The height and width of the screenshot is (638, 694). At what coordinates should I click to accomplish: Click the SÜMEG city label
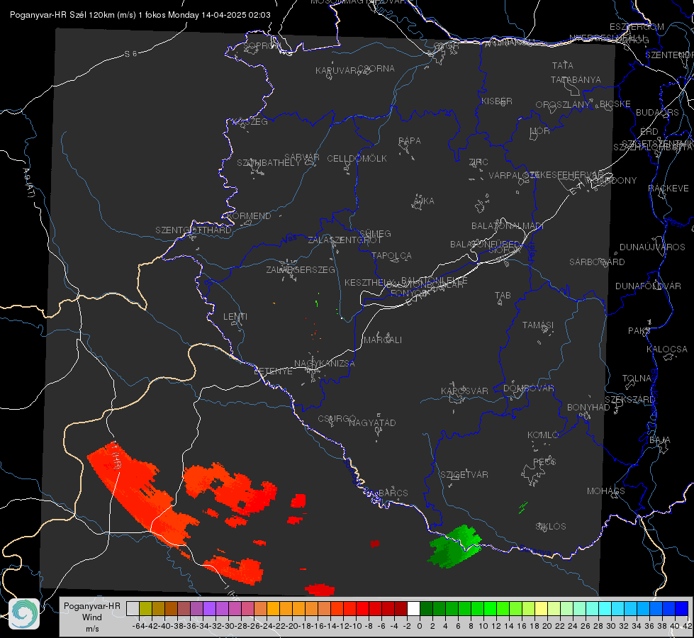tap(375, 233)
